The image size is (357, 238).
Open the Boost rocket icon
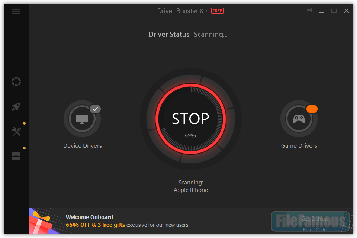pos(16,107)
